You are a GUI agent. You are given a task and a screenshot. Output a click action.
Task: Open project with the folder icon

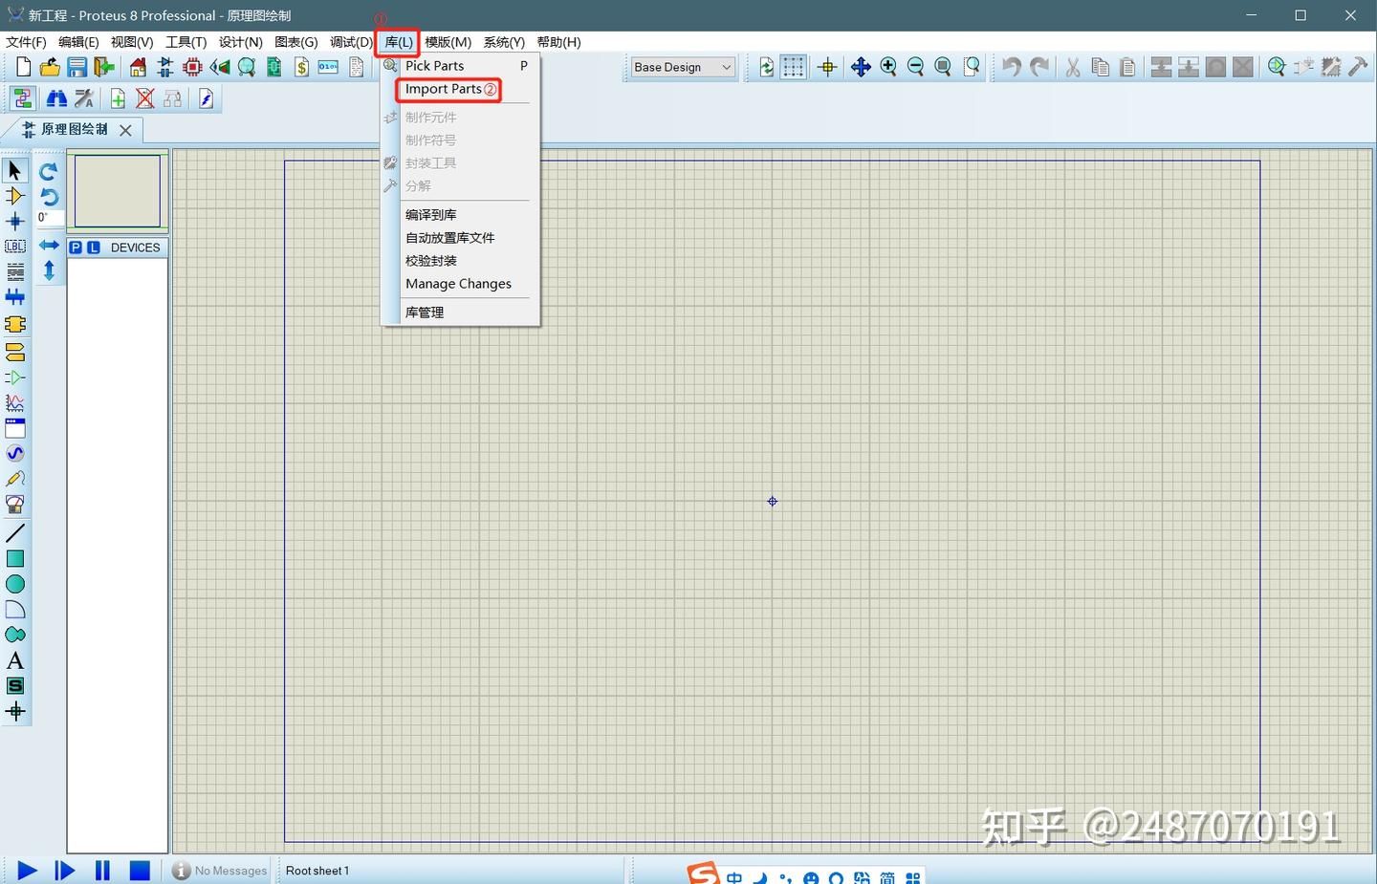pyautogui.click(x=51, y=67)
